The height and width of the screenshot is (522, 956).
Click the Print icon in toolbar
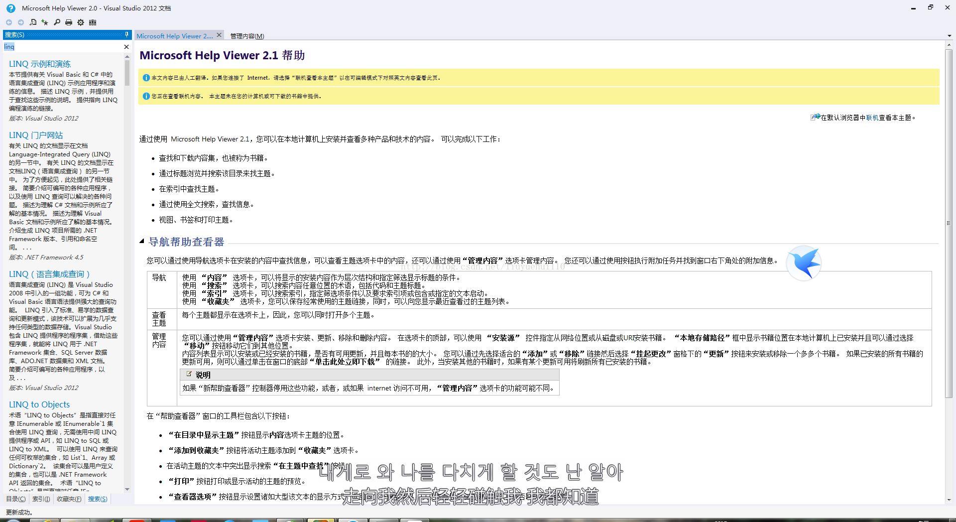pos(69,22)
